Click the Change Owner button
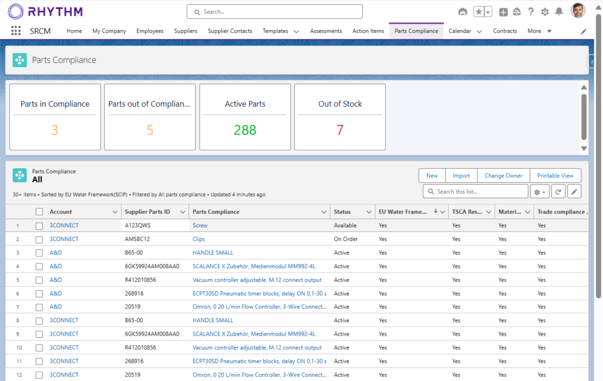 click(x=503, y=176)
